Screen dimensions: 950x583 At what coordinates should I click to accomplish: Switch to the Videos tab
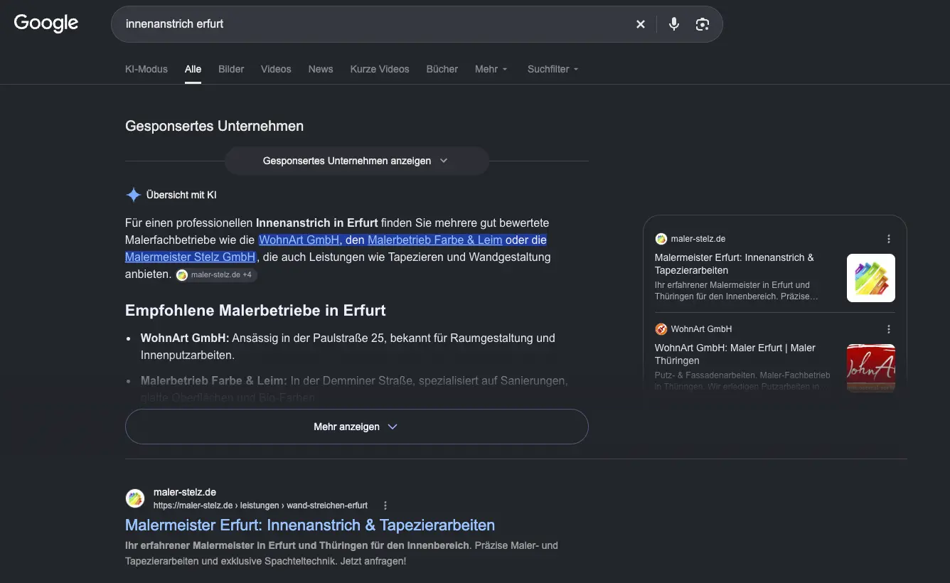[x=276, y=69]
